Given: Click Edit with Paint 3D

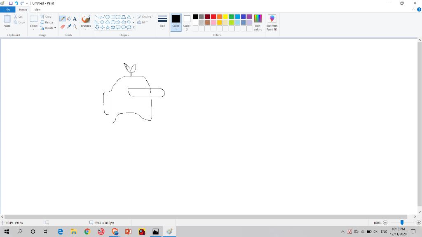Looking at the screenshot, I should click(272, 22).
